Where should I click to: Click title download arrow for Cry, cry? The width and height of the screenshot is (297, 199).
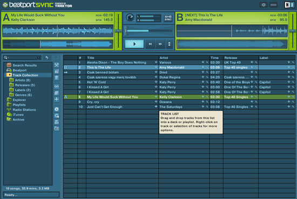tap(156, 102)
